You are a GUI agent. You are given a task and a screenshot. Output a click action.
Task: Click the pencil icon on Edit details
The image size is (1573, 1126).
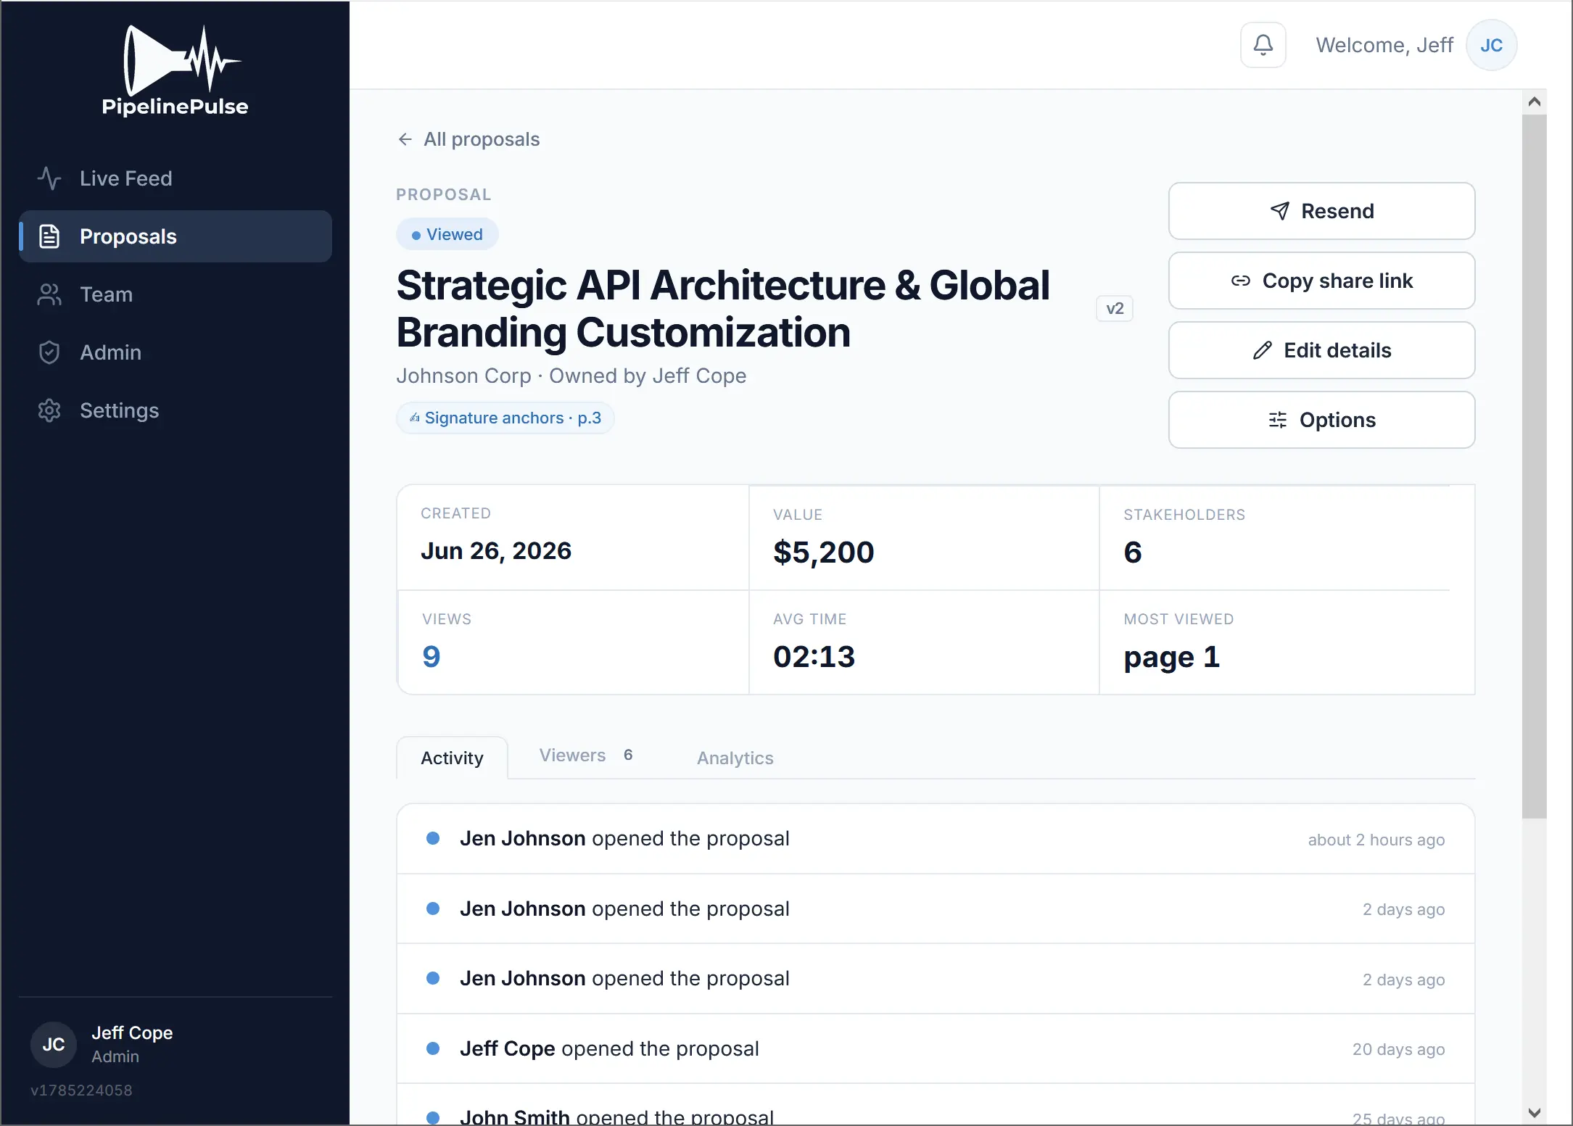(x=1263, y=350)
